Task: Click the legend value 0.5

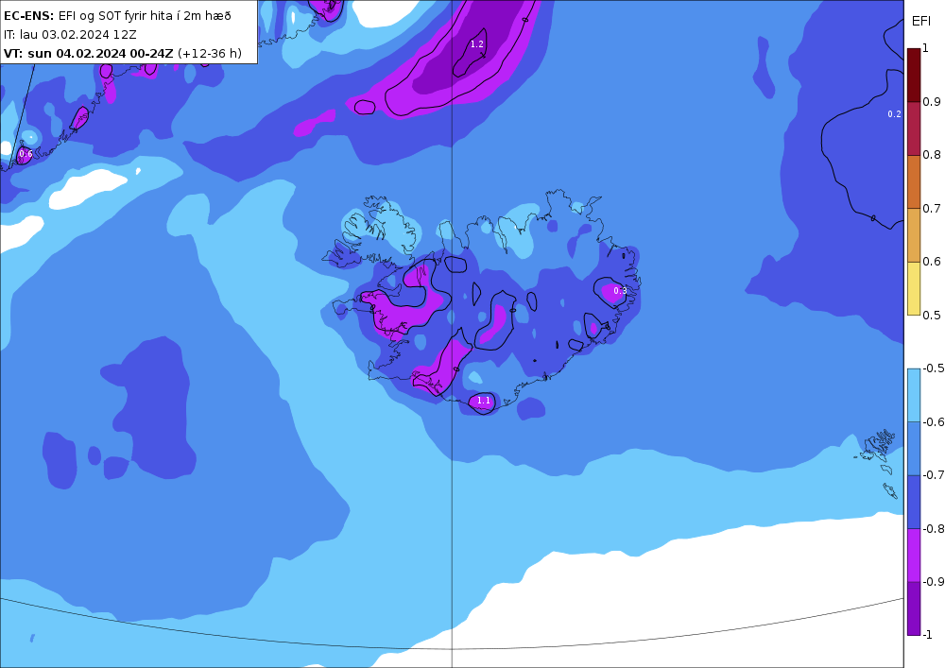Action: (931, 315)
